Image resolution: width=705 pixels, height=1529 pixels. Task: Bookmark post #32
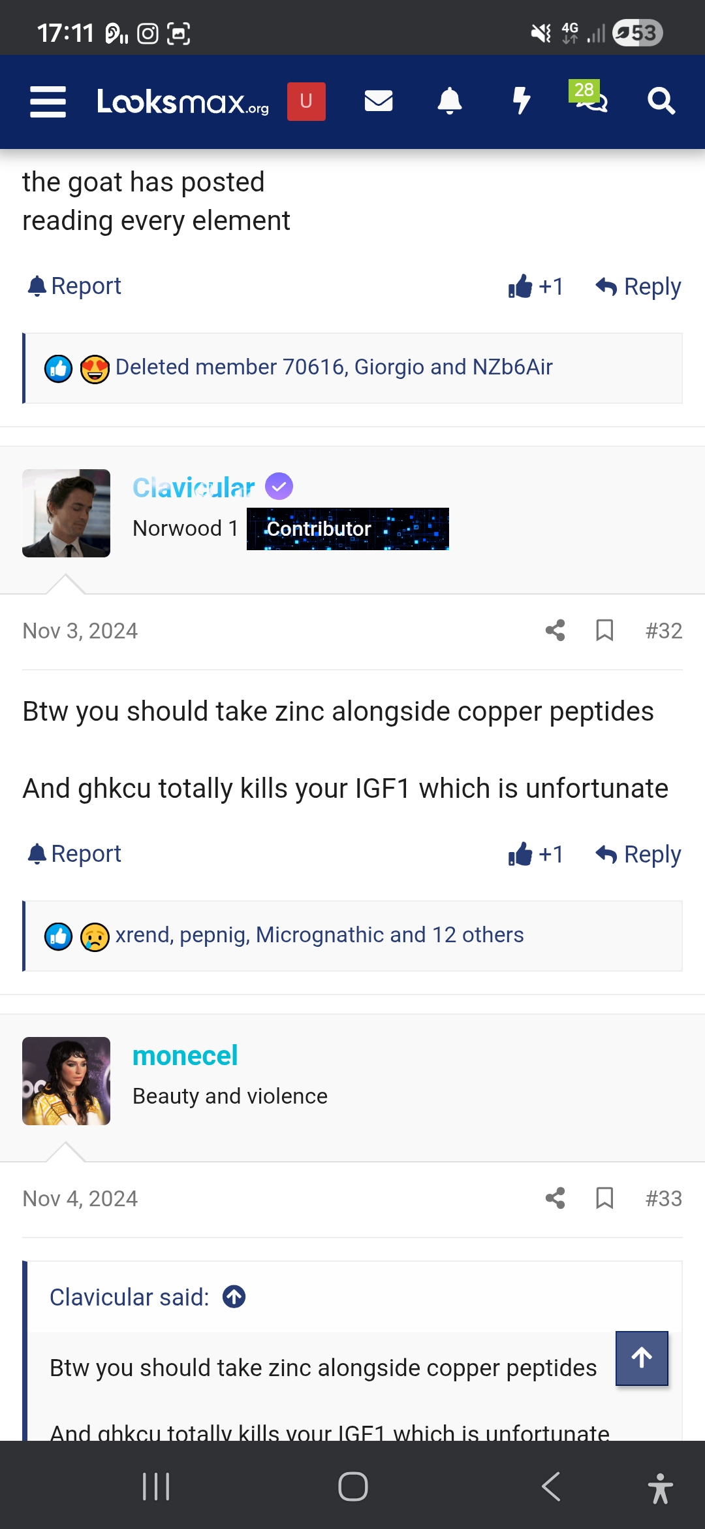(x=604, y=631)
